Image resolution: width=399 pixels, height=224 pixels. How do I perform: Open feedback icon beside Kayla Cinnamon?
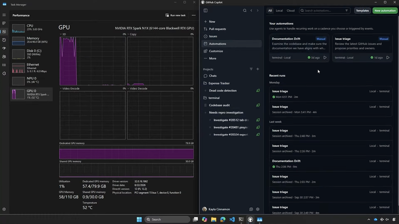251,209
